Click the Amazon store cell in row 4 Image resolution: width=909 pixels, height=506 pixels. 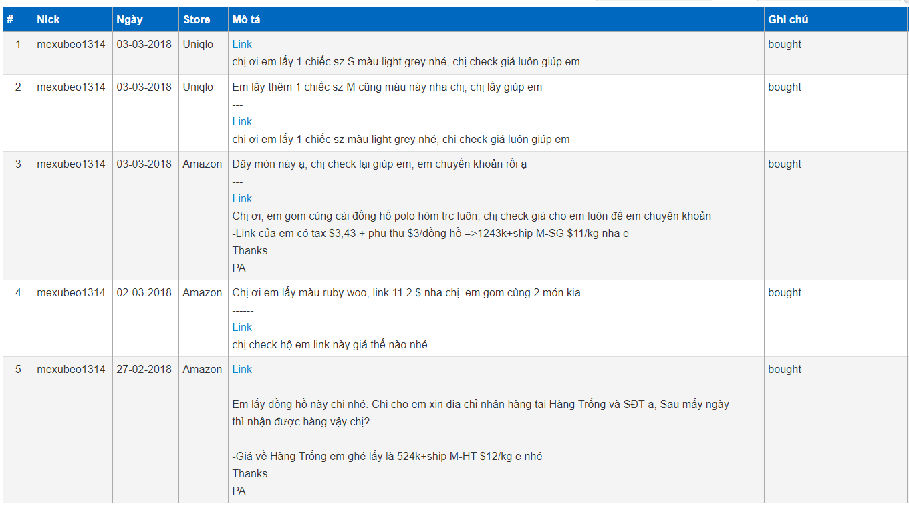pyautogui.click(x=202, y=293)
